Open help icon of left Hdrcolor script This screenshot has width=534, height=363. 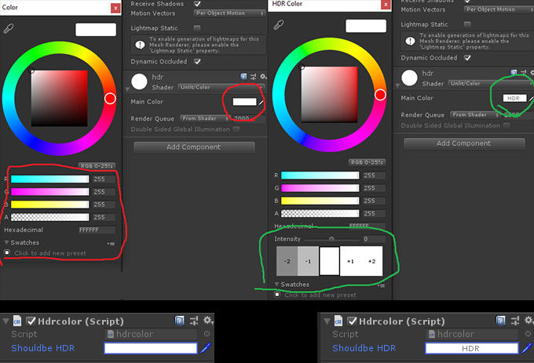[180, 321]
